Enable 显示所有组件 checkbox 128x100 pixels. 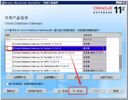(7, 84)
